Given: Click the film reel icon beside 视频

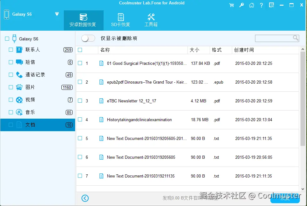Looking at the screenshot, I should 19,100.
